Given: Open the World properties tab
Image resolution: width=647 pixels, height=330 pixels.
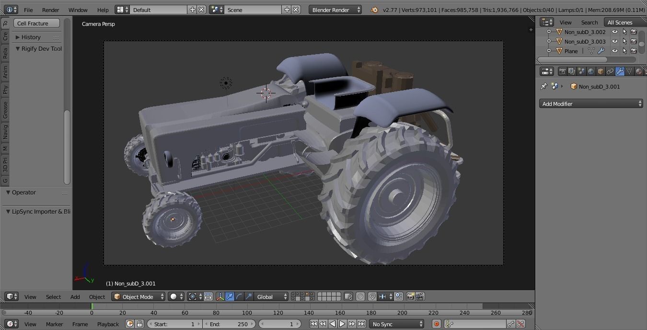Looking at the screenshot, I should click(x=591, y=71).
